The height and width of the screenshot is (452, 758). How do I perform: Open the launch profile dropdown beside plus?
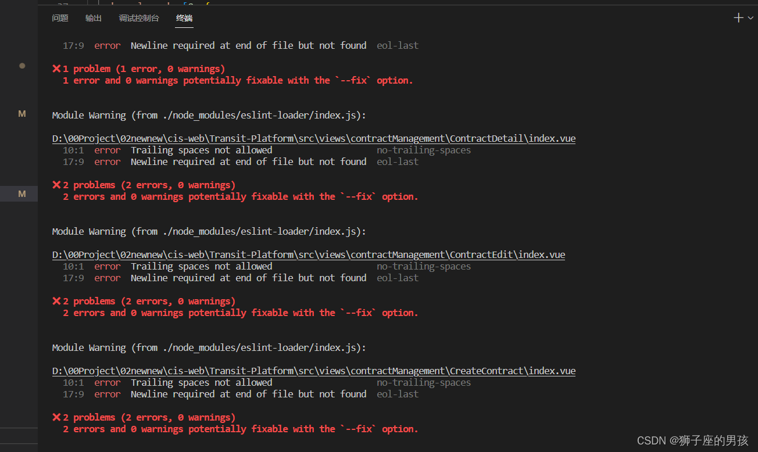tap(750, 18)
